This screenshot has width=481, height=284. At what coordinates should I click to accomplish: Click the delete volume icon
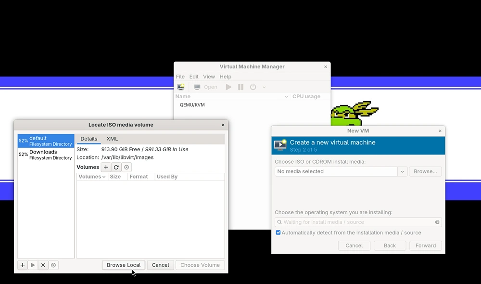click(x=127, y=167)
